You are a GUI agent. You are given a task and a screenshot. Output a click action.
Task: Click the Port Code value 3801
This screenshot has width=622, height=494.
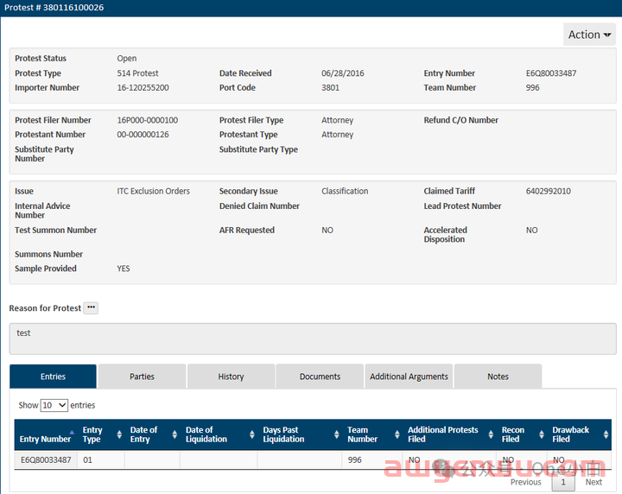pos(330,87)
